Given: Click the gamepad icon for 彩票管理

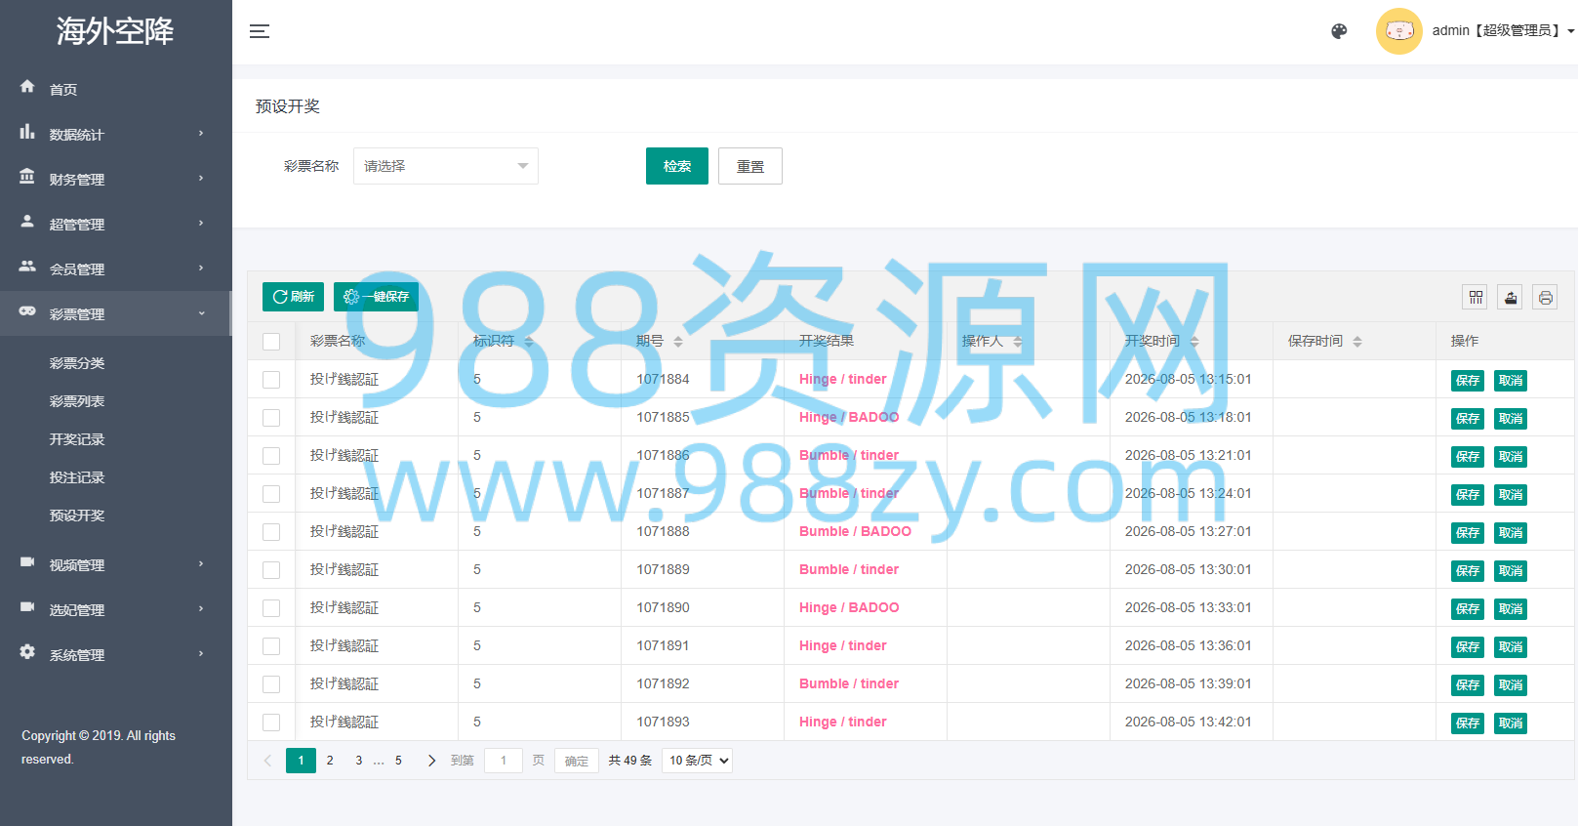Looking at the screenshot, I should (x=27, y=311).
